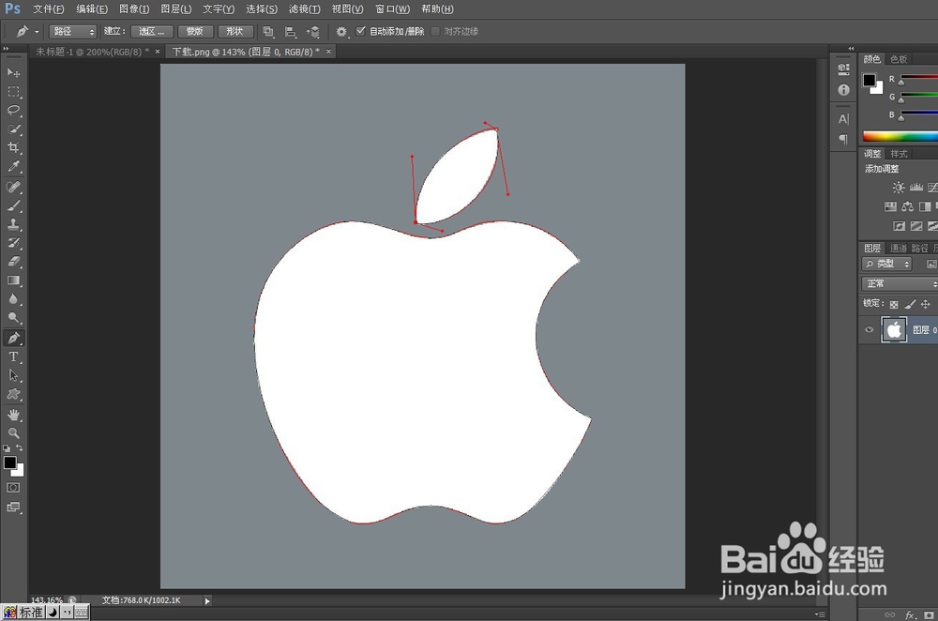The width and height of the screenshot is (938, 621).
Task: Add Invert adjustment
Action: click(x=899, y=225)
